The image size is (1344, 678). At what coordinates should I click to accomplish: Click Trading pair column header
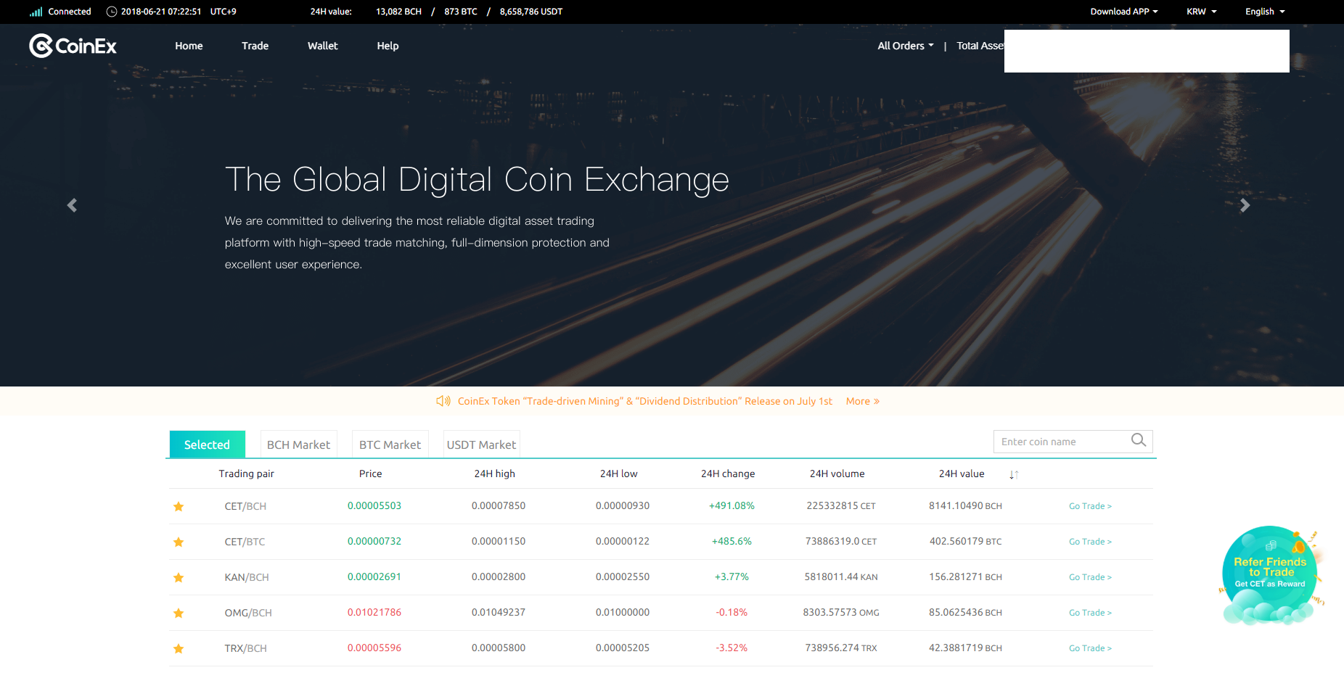[247, 474]
